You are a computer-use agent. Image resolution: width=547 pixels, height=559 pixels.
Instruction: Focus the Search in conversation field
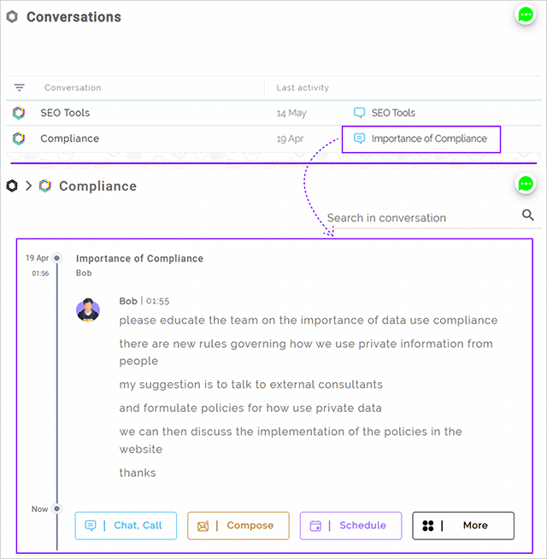pos(422,218)
